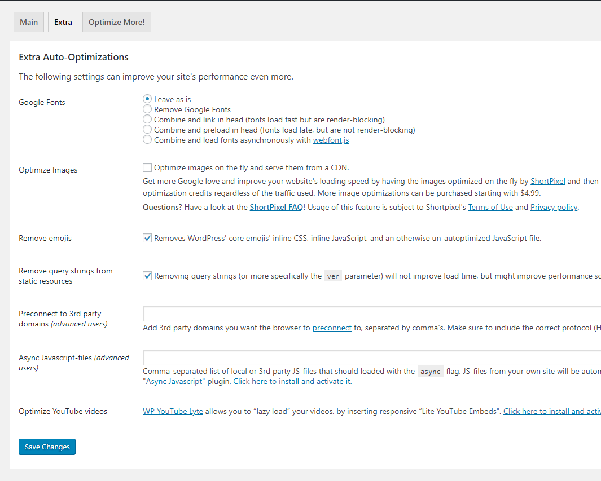Select the Extra tab
The height and width of the screenshot is (481, 601).
[x=63, y=22]
